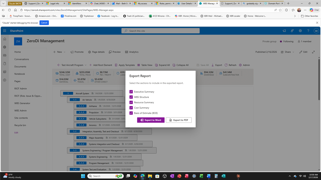Click the Export to Word button
The width and height of the screenshot is (321, 180).
coord(151,120)
